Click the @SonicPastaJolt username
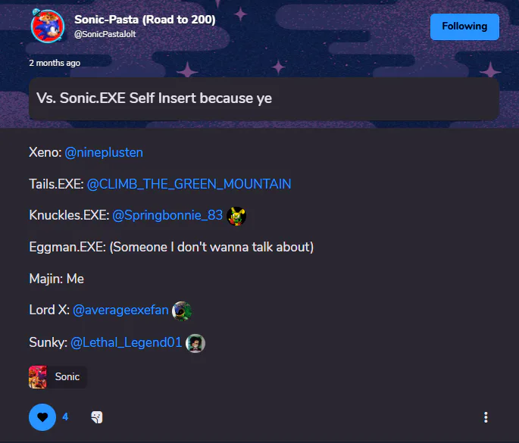Viewport: 519px width, 443px height. 105,34
